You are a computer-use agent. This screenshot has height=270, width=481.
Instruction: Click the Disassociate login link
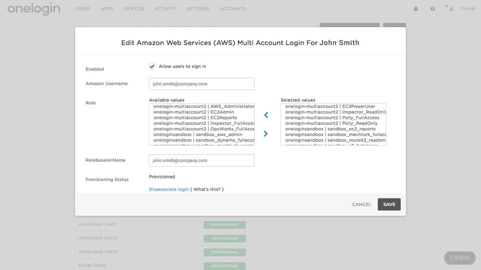[169, 189]
